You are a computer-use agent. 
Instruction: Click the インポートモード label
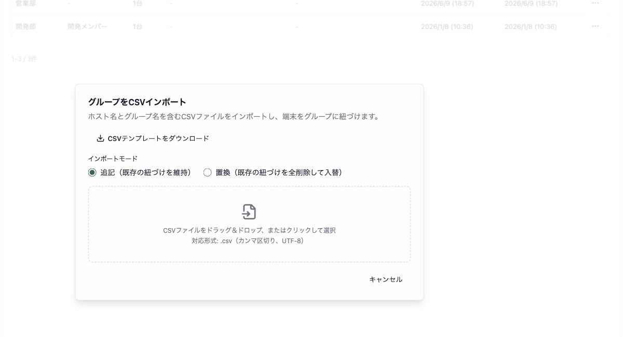point(113,159)
